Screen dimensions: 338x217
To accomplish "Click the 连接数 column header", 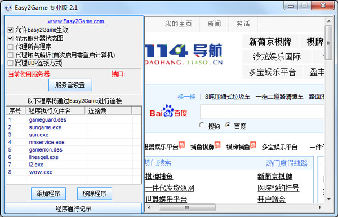I will tap(108, 110).
